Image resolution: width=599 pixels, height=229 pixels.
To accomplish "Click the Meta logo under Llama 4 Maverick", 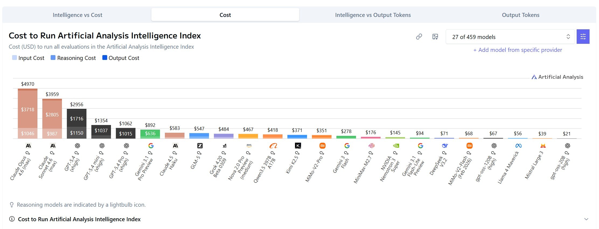I will click(518, 146).
